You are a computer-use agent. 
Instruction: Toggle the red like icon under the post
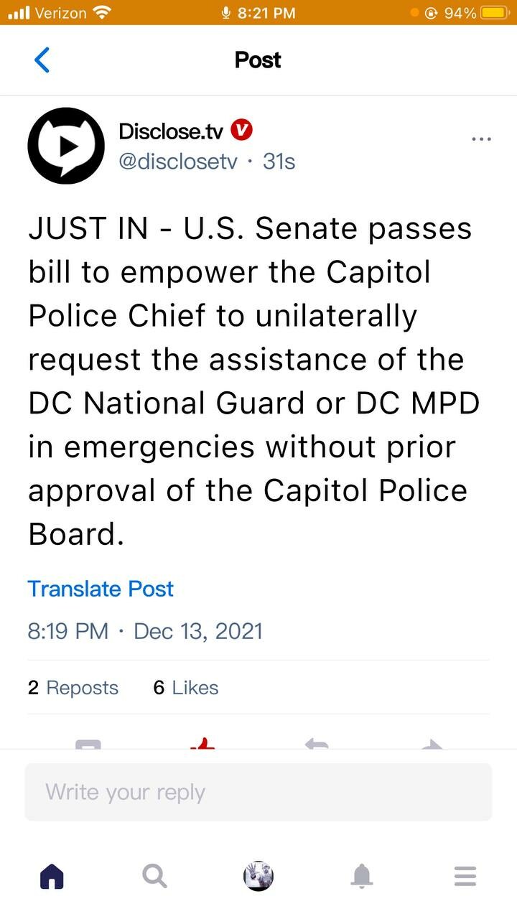(x=202, y=744)
